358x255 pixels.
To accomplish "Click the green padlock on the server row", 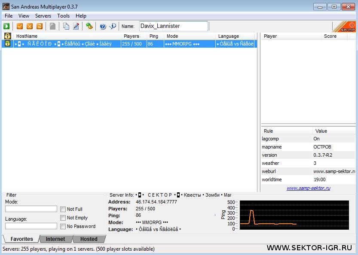I will coord(8,43).
